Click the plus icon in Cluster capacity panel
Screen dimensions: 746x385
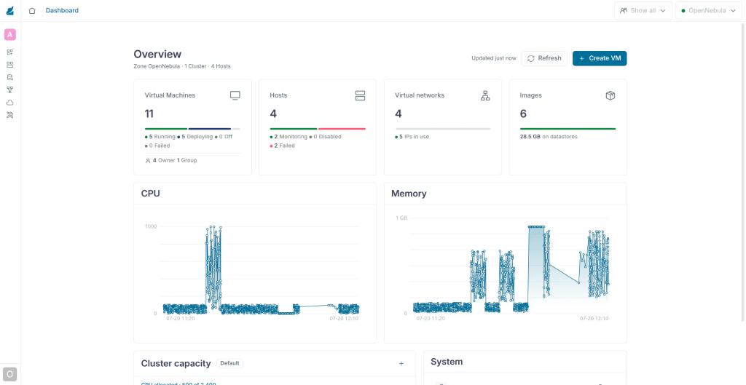pos(401,364)
